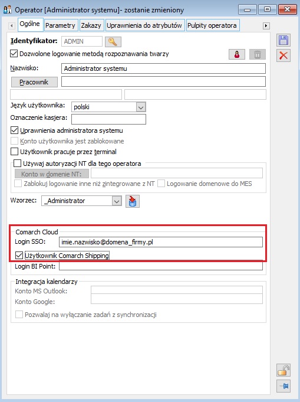This screenshot has height=402, width=300.
Task: Check Używaj autoryzacji NT dla tego operatora
Action: click(17, 164)
